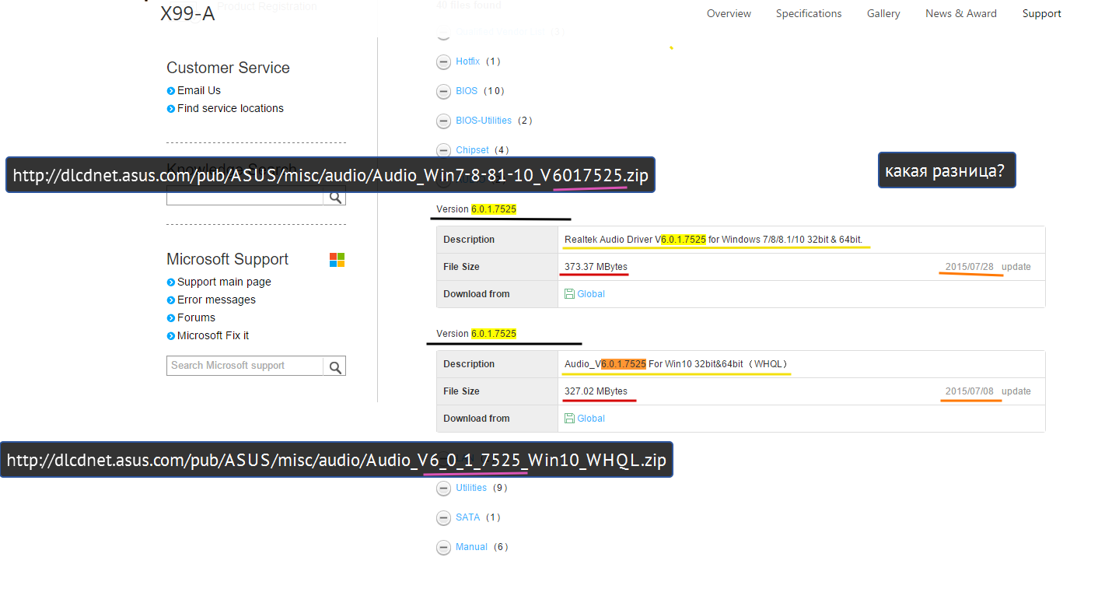Viewport: 1098px width, 596px height.
Task: Click the arrow bullet beside Forums
Action: point(171,318)
